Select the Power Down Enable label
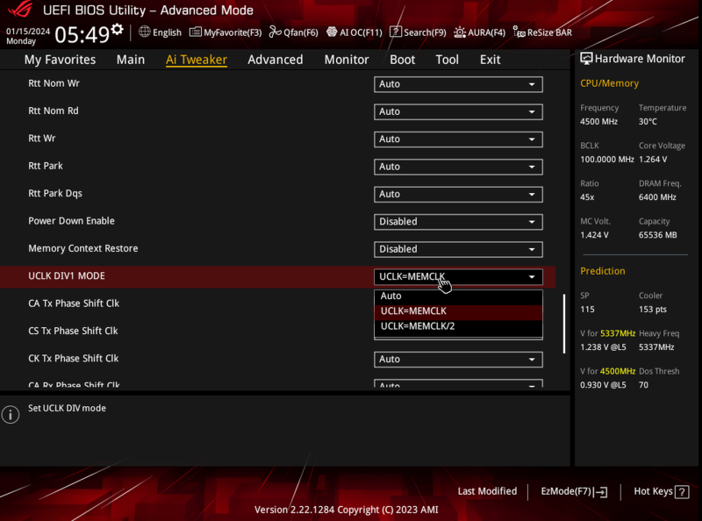The image size is (702, 521). click(x=72, y=221)
